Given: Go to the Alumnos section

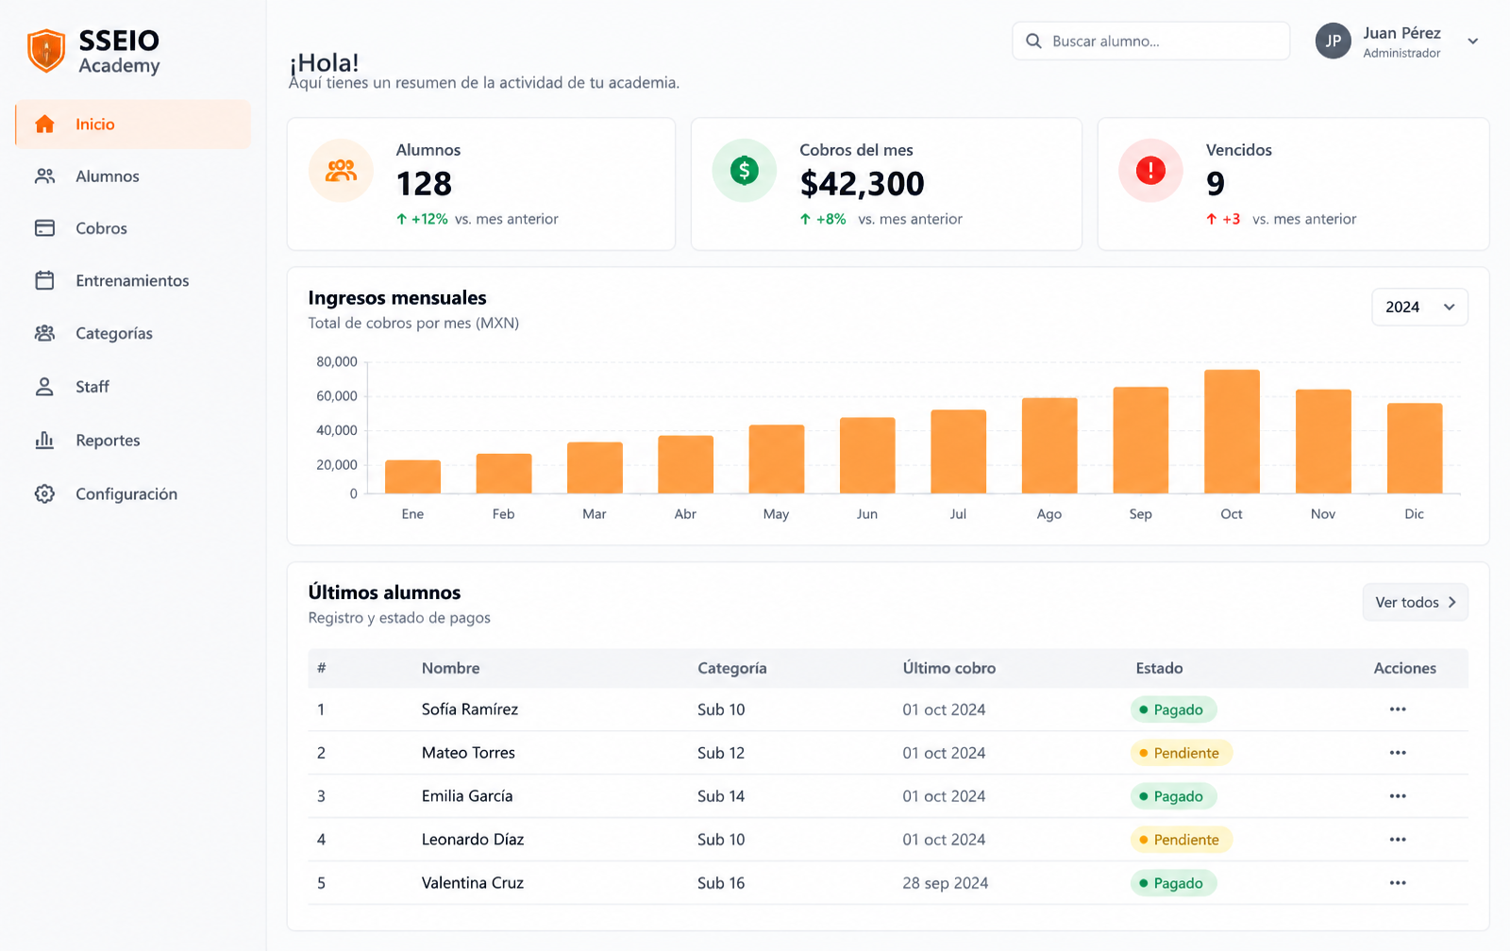Looking at the screenshot, I should pos(133,176).
